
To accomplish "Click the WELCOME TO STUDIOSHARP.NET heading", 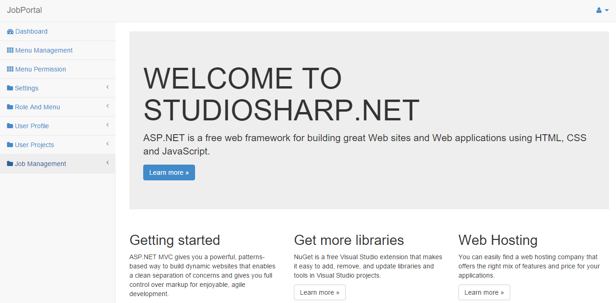I will coord(281,94).
